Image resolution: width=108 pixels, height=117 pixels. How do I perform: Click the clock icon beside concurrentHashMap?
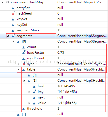8,2
